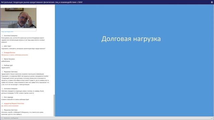Click the presenter webcam video
The height and width of the screenshot is (120, 214).
tap(18, 18)
